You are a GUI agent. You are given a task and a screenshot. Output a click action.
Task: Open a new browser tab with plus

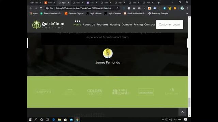coord(158,3)
